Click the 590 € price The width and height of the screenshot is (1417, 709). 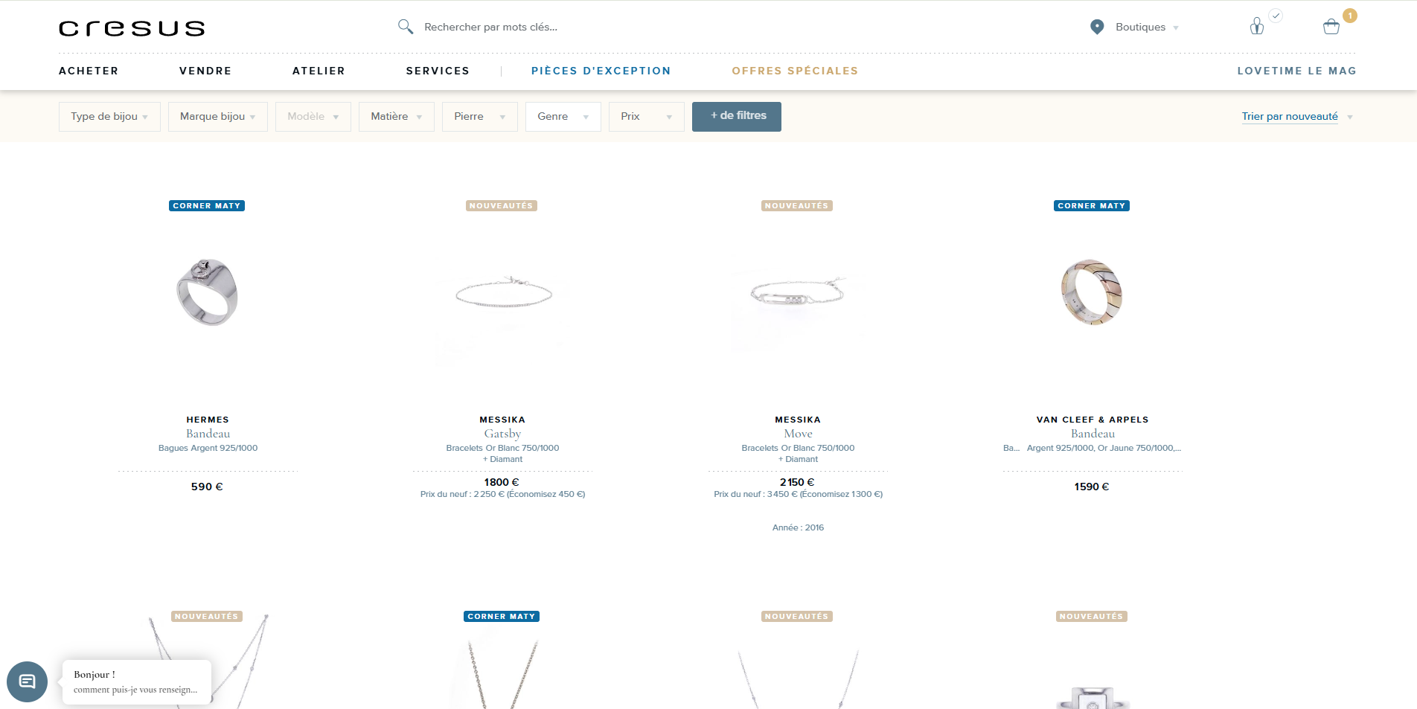(x=207, y=487)
